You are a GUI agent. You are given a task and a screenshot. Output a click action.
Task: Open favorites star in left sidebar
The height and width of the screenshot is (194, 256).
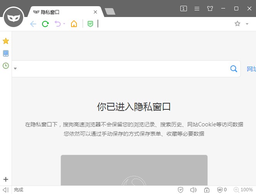(6, 41)
